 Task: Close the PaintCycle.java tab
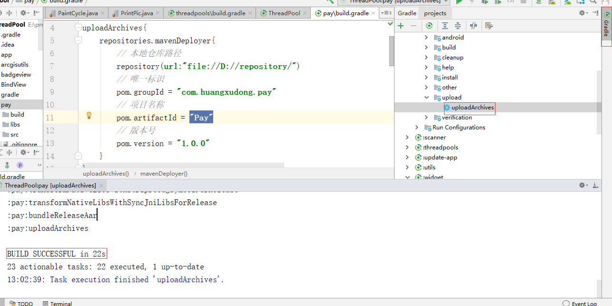(103, 13)
